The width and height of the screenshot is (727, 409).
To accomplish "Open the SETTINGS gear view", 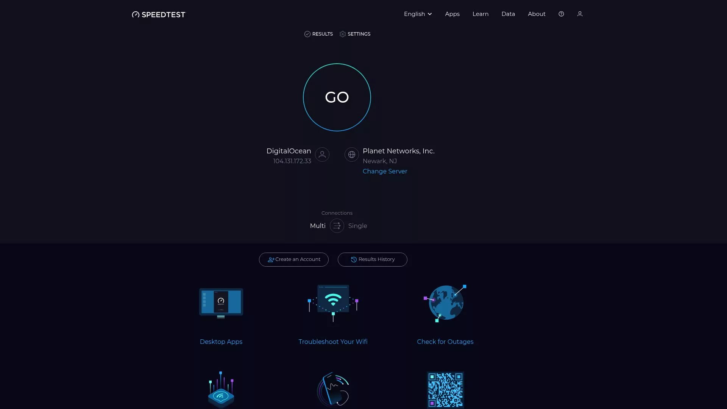I will (355, 34).
